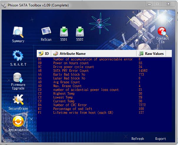178x145 pixels.
Task: Close the Phison SATA Toolbox window
Action: 169,4
